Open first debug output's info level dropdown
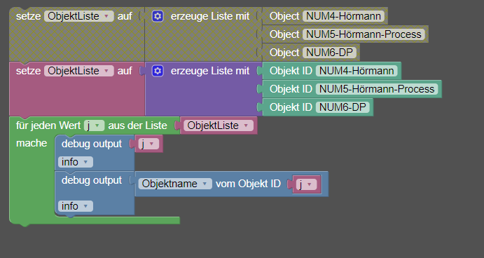The width and height of the screenshot is (484, 258). click(x=76, y=162)
